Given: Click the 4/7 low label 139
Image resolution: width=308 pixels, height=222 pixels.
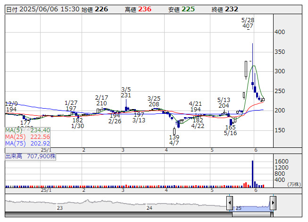Looking at the screenshot, I should [174, 137].
